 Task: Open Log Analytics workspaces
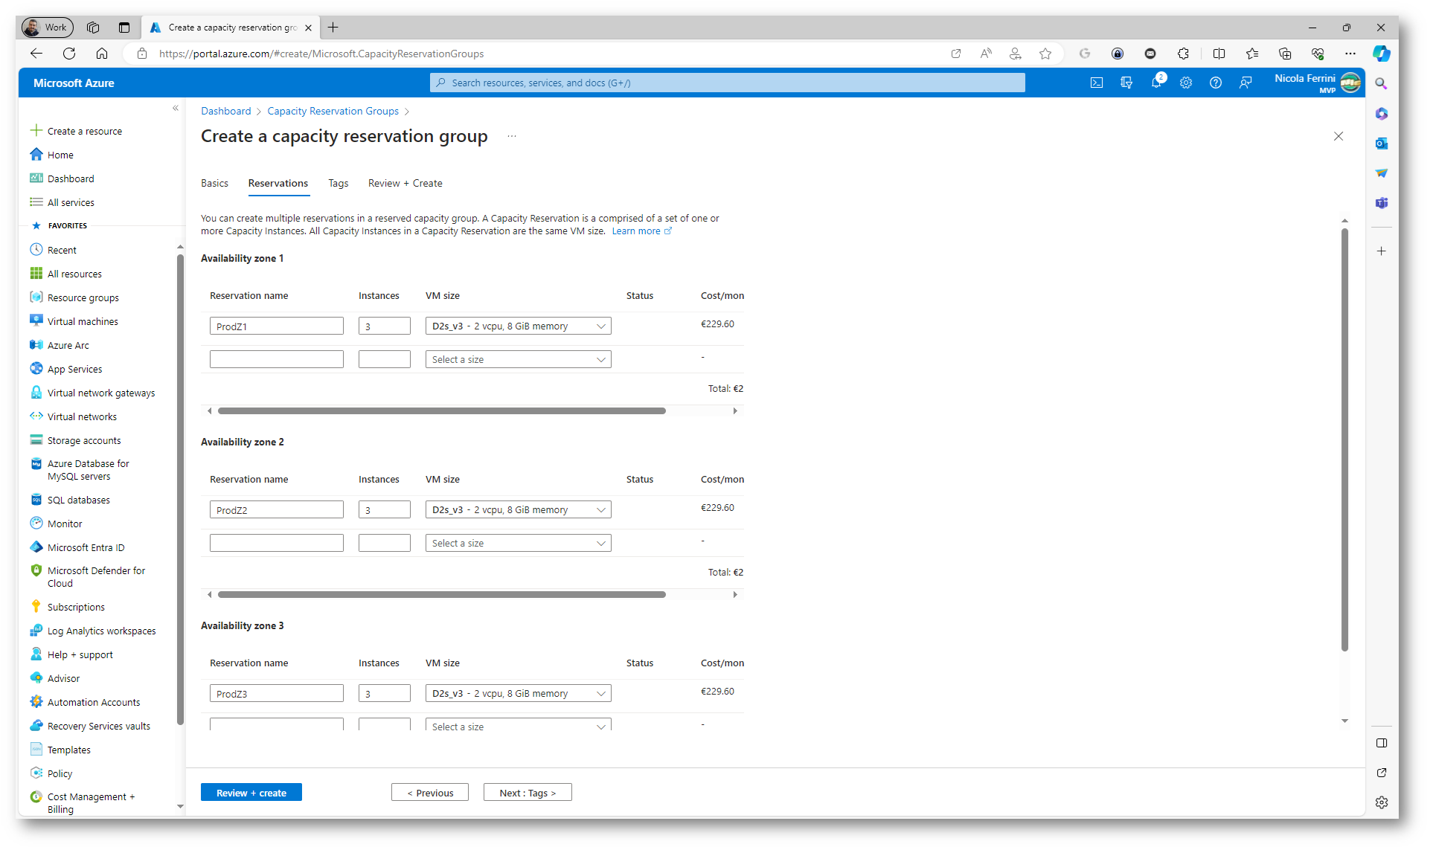pos(101,631)
